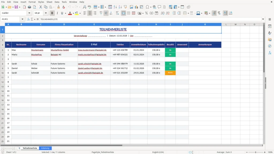The height and width of the screenshot is (154, 274).
Task: Click Export as PDF icon
Action: 24,7
